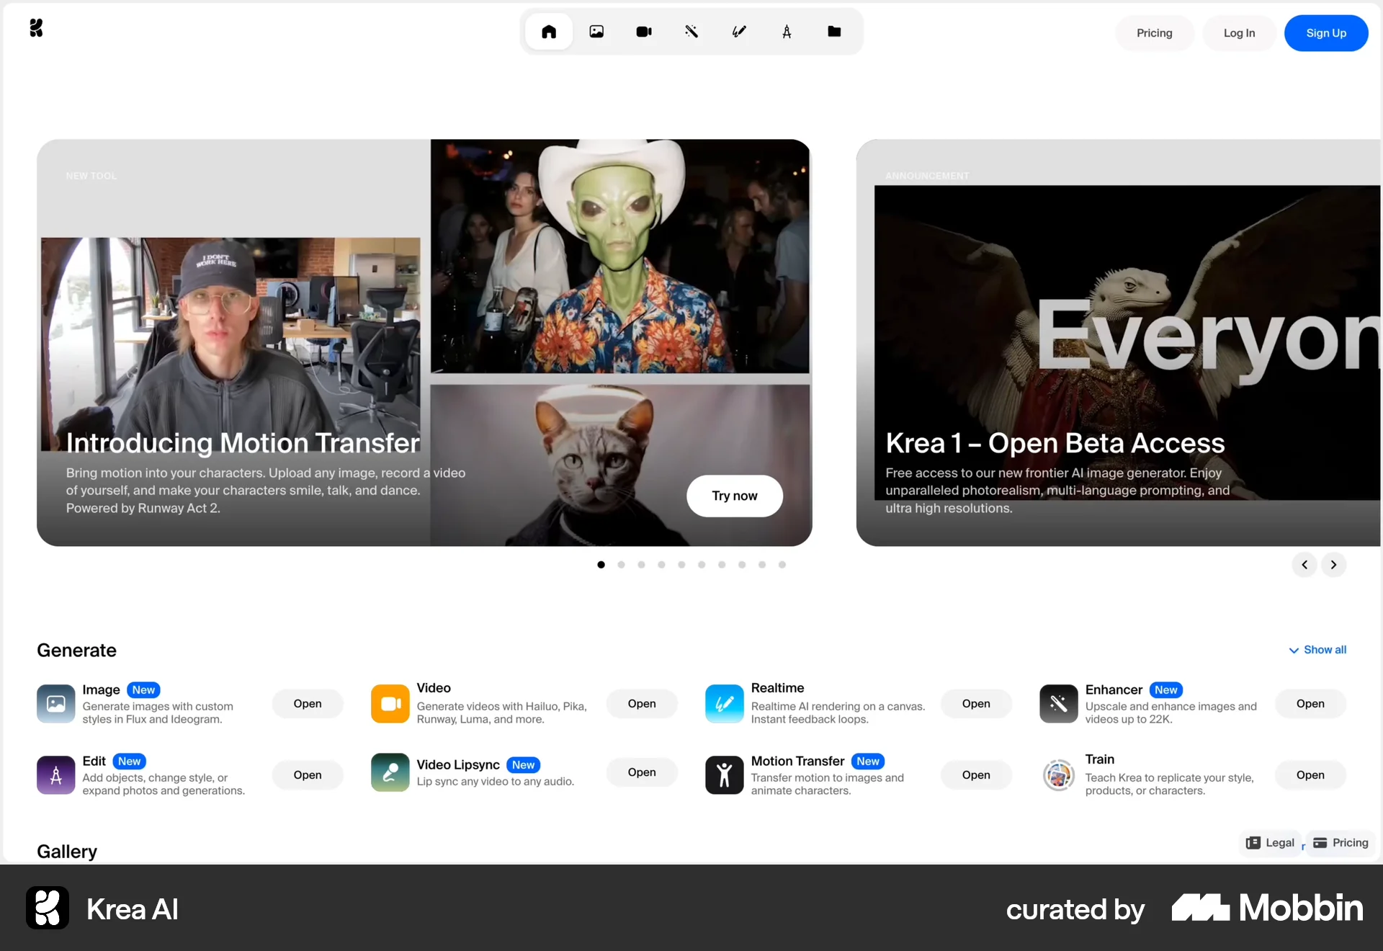The image size is (1383, 951).
Task: Open the Train tool for replicating styles
Action: coord(1310,774)
